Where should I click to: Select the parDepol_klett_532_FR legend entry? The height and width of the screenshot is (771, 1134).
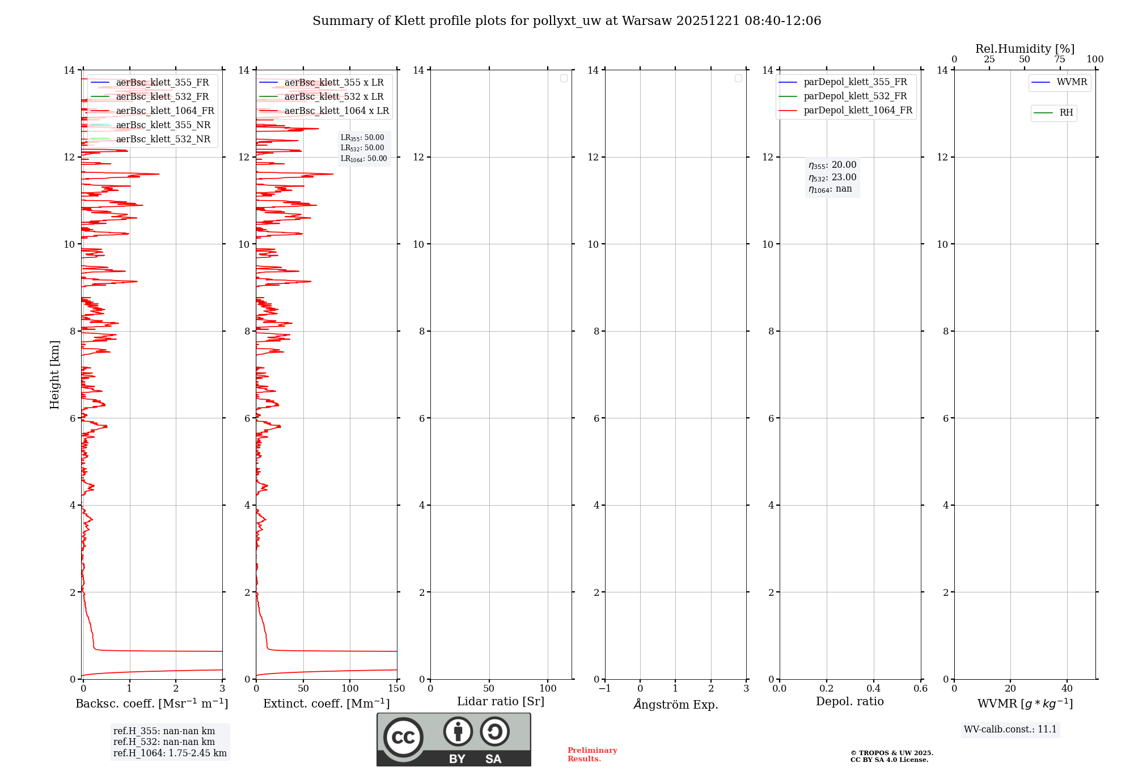click(854, 96)
